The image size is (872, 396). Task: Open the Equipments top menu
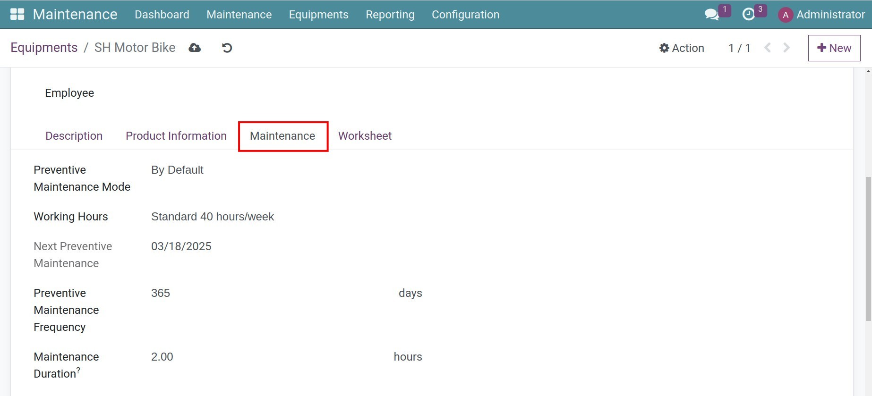click(319, 15)
